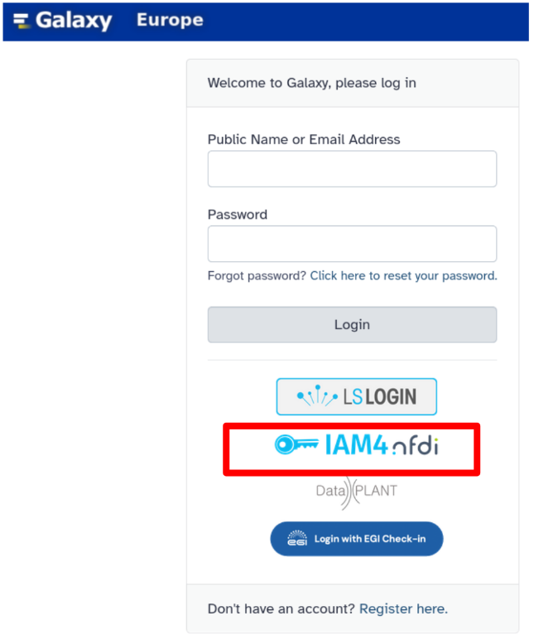The height and width of the screenshot is (640, 534).
Task: Click the Welcome to Galaxy heading
Action: [312, 83]
